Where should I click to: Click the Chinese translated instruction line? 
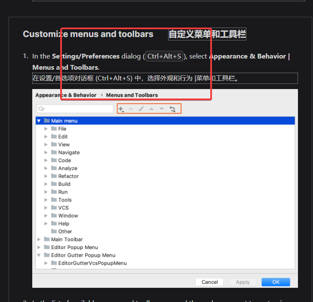[165, 78]
